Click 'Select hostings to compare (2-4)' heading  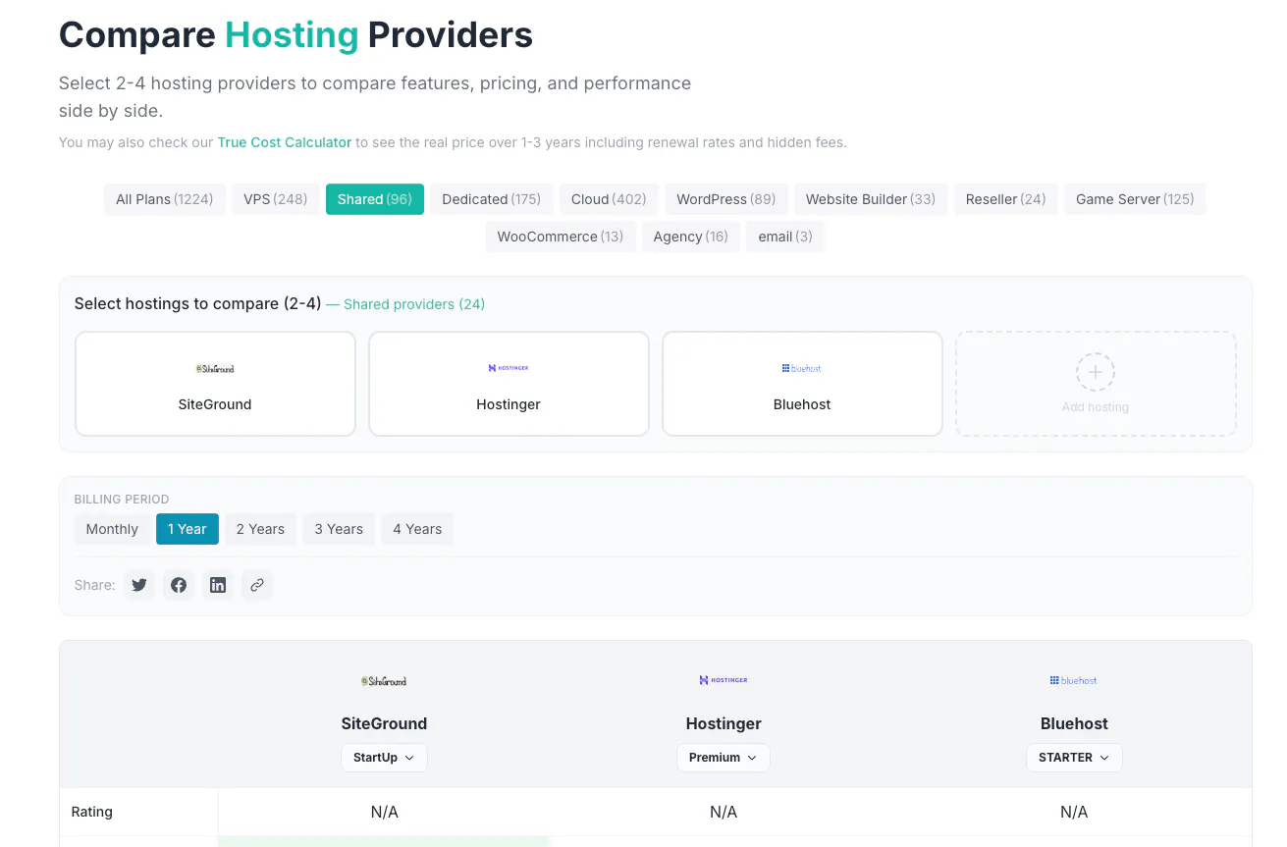coord(198,304)
